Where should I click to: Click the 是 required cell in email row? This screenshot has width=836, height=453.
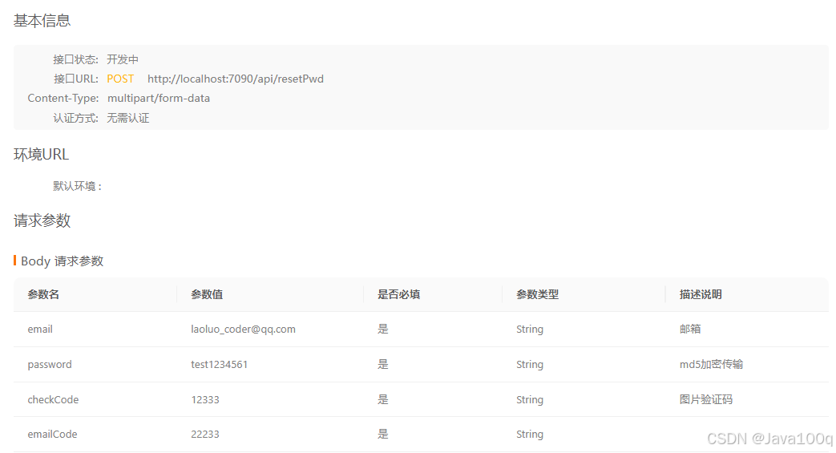383,330
